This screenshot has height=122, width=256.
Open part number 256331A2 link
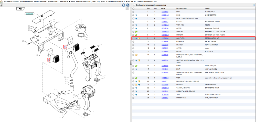click(x=165, y=15)
